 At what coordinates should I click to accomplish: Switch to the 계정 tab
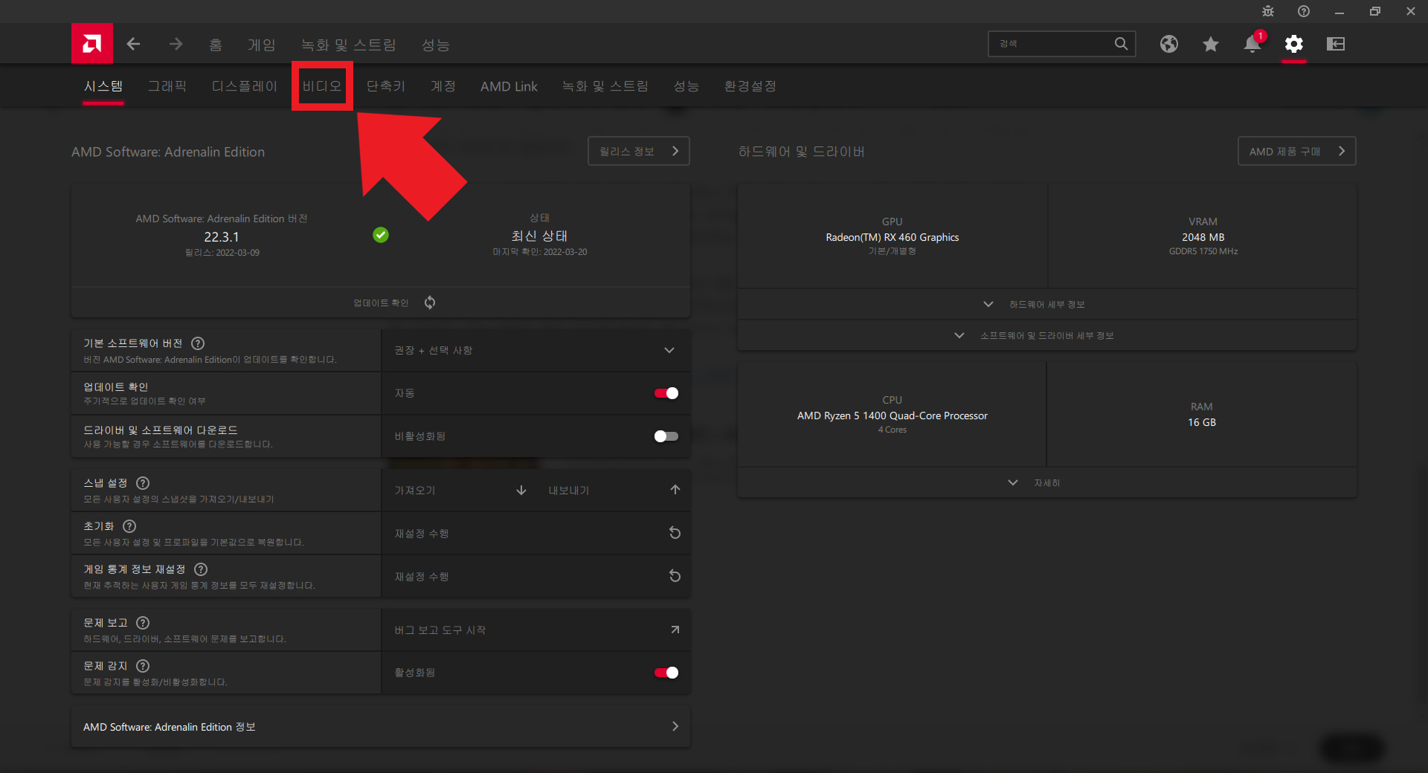tap(443, 86)
